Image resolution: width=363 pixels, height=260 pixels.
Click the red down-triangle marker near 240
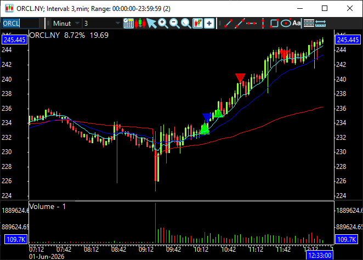pyautogui.click(x=240, y=78)
